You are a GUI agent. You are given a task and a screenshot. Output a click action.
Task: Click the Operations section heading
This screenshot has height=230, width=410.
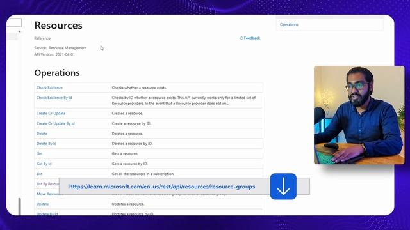(x=57, y=73)
